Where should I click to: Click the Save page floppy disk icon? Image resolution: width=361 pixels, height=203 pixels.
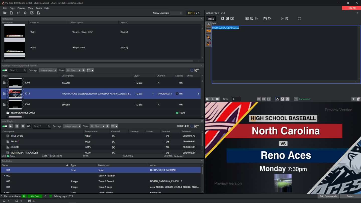(x=265, y=19)
